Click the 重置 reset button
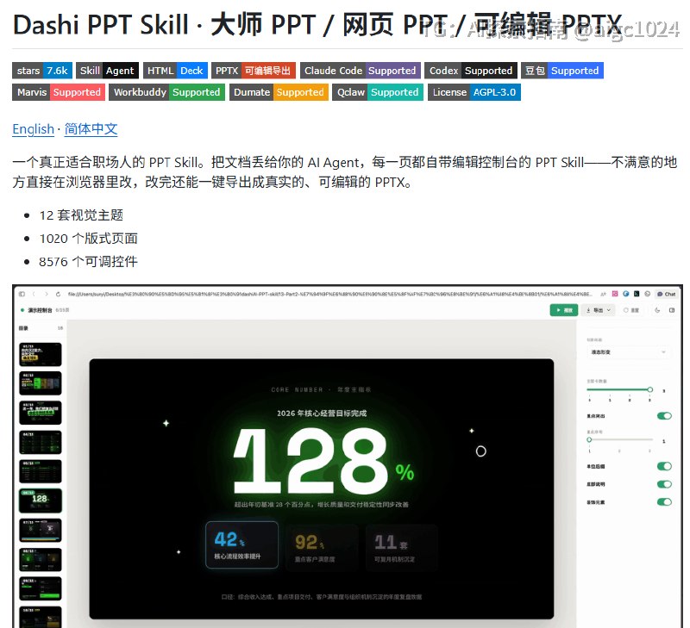Screen dimensions: 690x628 pyautogui.click(x=631, y=310)
